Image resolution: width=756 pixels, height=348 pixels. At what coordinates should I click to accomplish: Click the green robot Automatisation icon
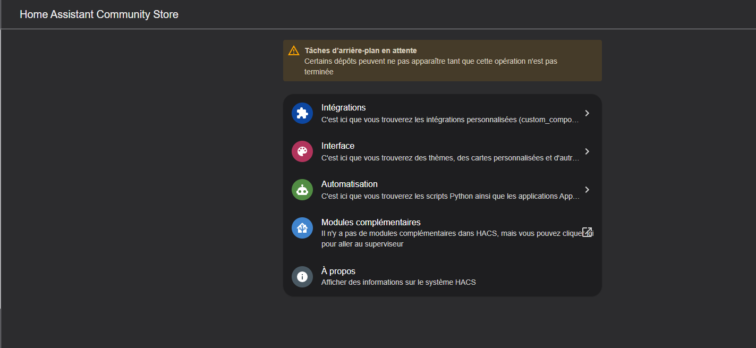(302, 190)
